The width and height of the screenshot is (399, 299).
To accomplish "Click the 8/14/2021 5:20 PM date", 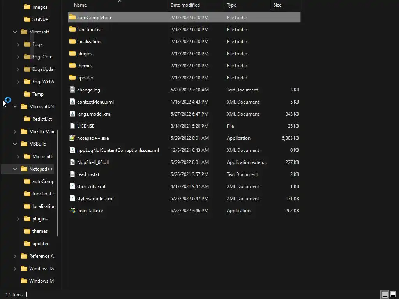I will point(190,126).
